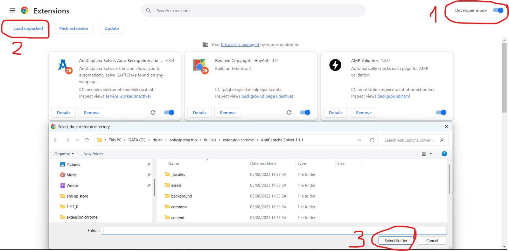509x251 pixels.
Task: Sort by Type column header
Action: pos(302,163)
